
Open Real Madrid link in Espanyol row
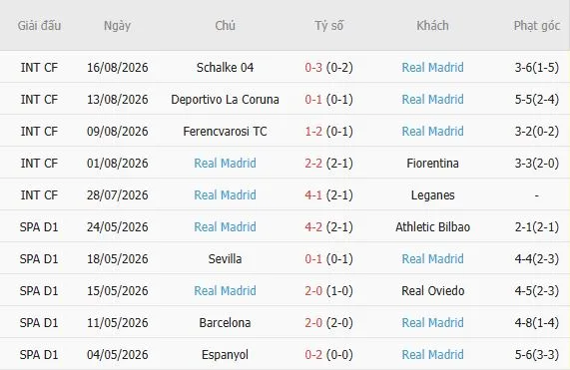pos(432,355)
